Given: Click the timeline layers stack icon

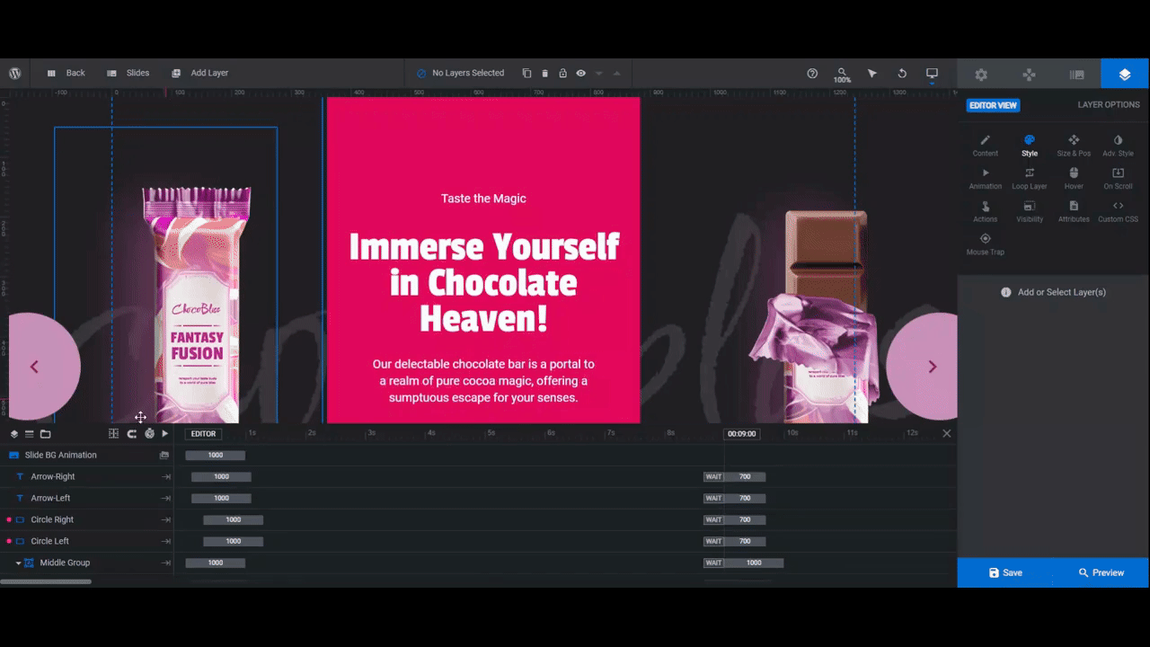Looking at the screenshot, I should coord(13,434).
